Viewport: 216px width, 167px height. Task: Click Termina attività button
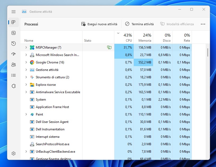139,24
